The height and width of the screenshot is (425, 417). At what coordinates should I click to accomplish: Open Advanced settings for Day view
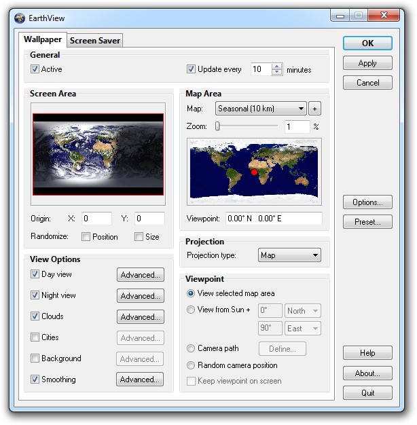(141, 275)
